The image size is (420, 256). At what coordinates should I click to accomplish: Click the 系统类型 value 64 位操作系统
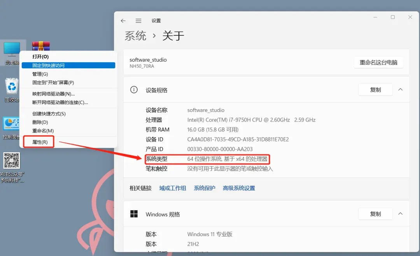pyautogui.click(x=227, y=159)
